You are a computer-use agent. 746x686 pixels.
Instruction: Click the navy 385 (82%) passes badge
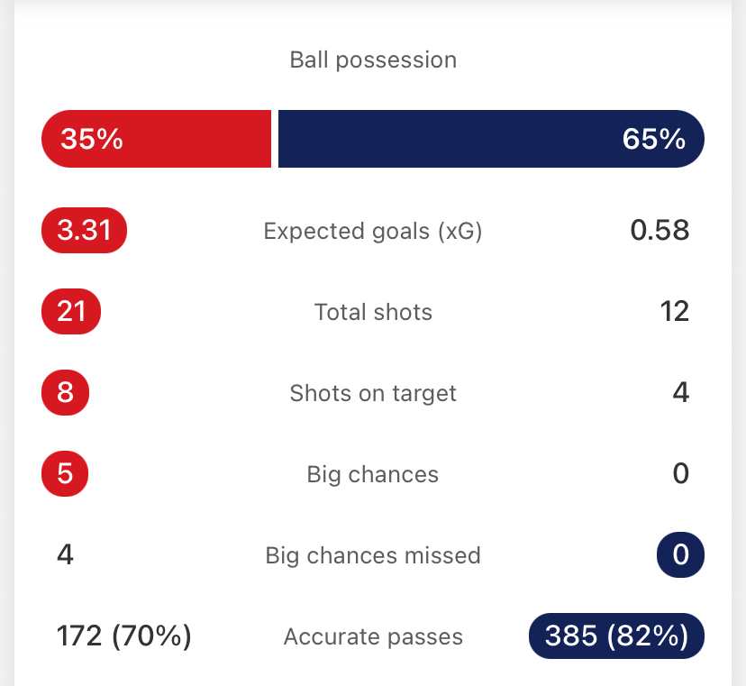(x=616, y=636)
